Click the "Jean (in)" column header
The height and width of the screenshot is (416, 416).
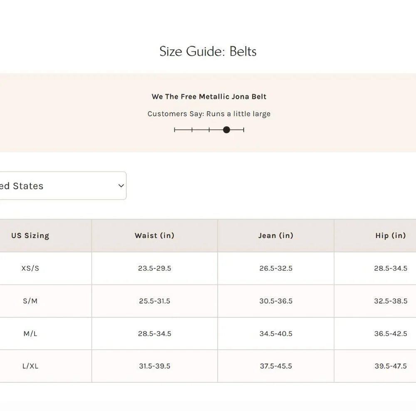276,235
